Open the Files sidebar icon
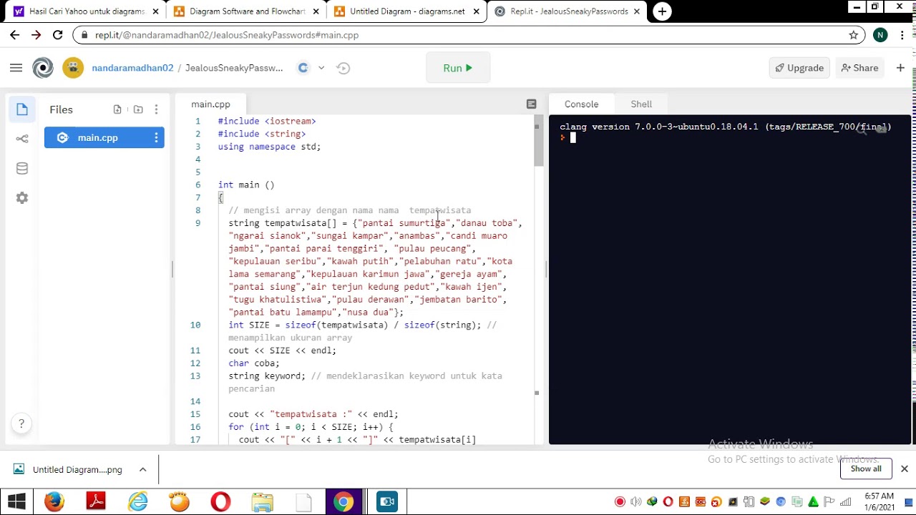The image size is (916, 515). (x=22, y=109)
